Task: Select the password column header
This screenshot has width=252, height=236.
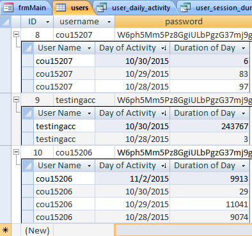Action: click(184, 22)
